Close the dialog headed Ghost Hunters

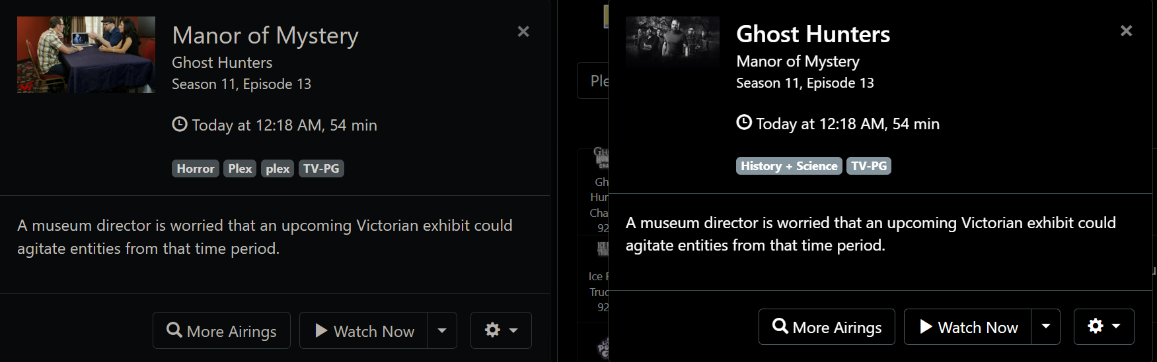[1126, 31]
